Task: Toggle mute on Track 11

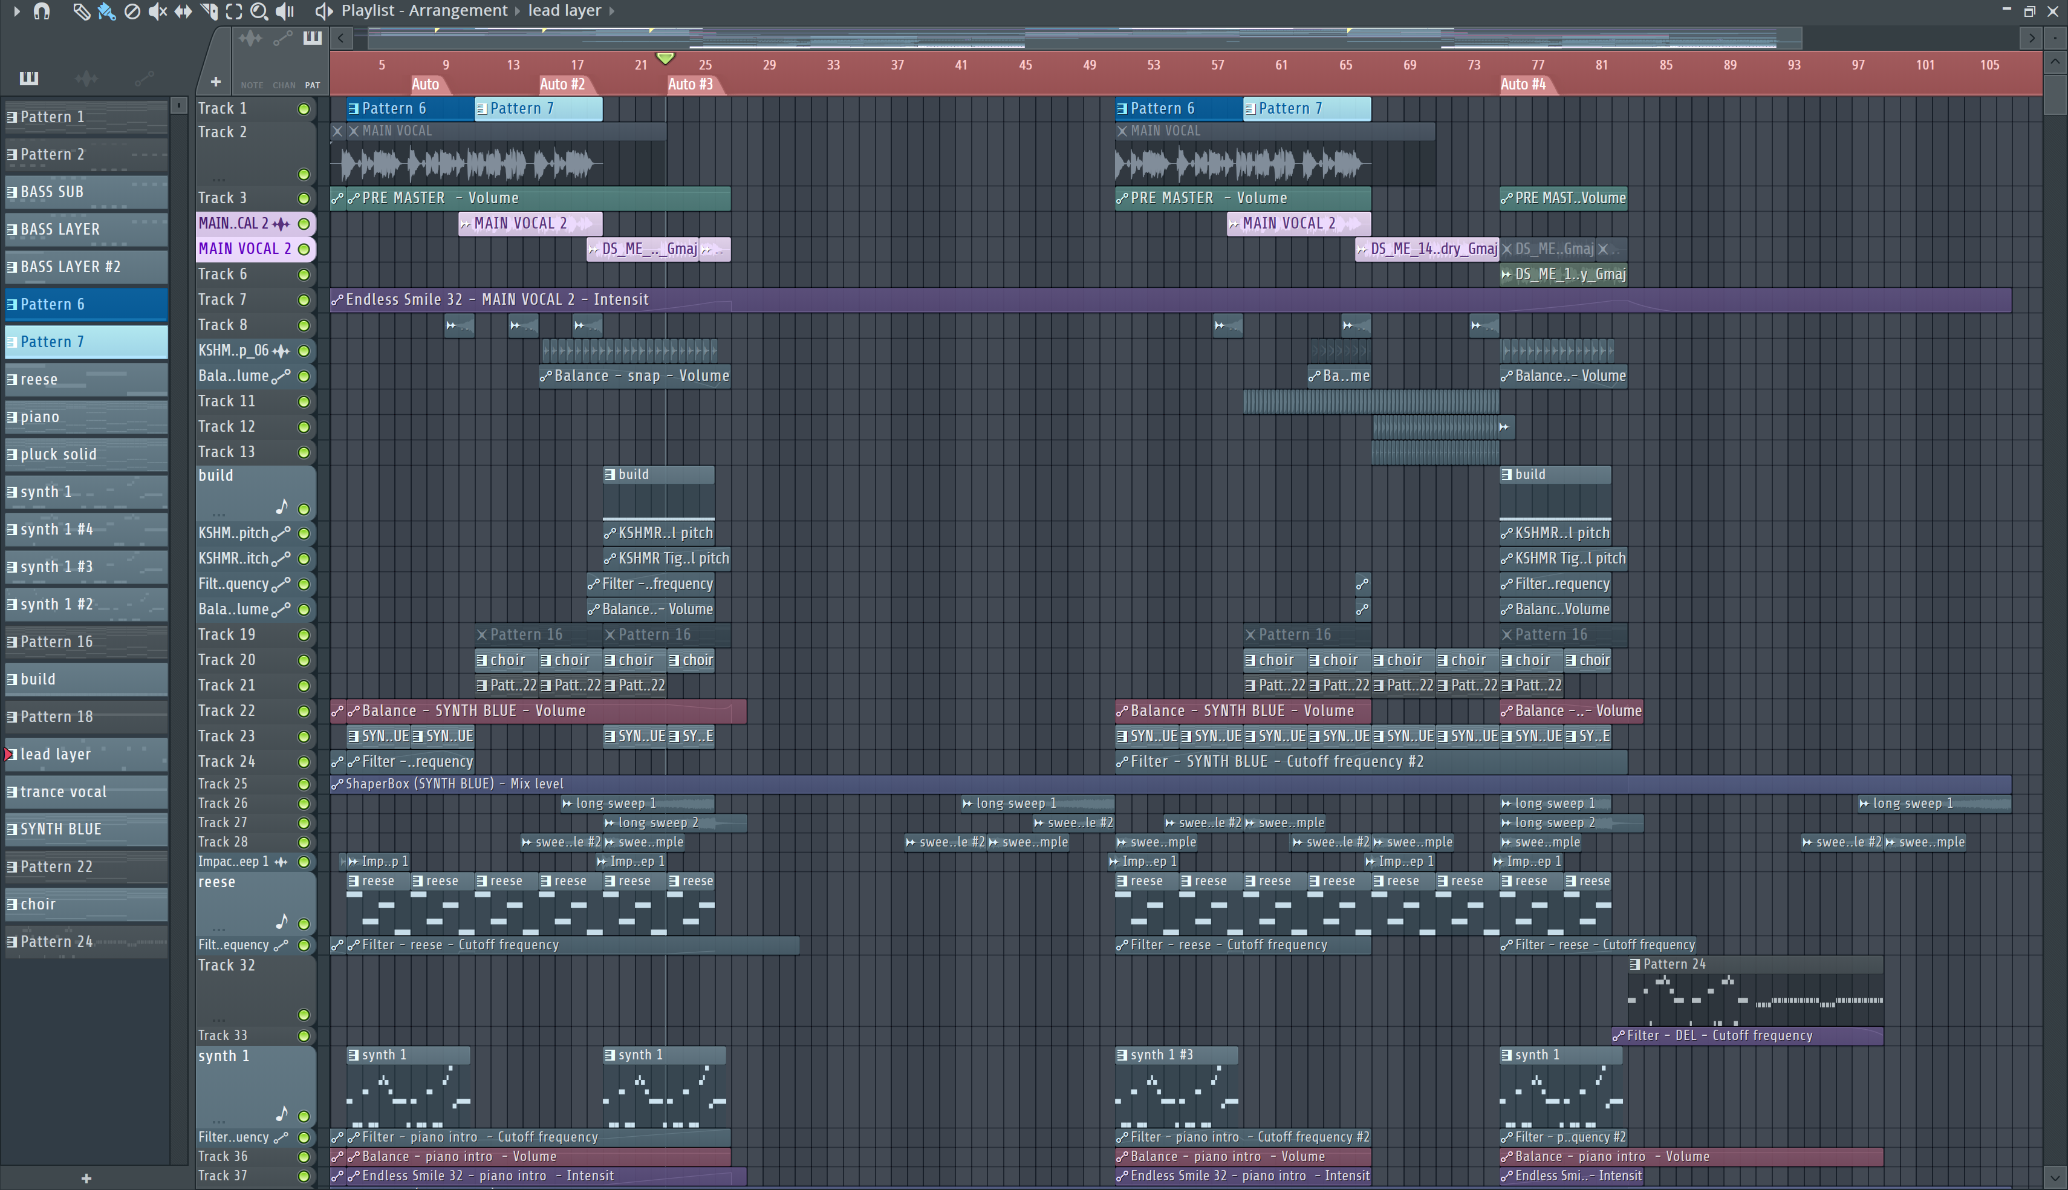Action: pyautogui.click(x=303, y=402)
